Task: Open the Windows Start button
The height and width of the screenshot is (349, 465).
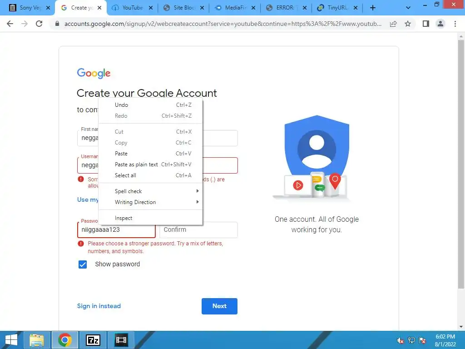Action: pos(11,340)
